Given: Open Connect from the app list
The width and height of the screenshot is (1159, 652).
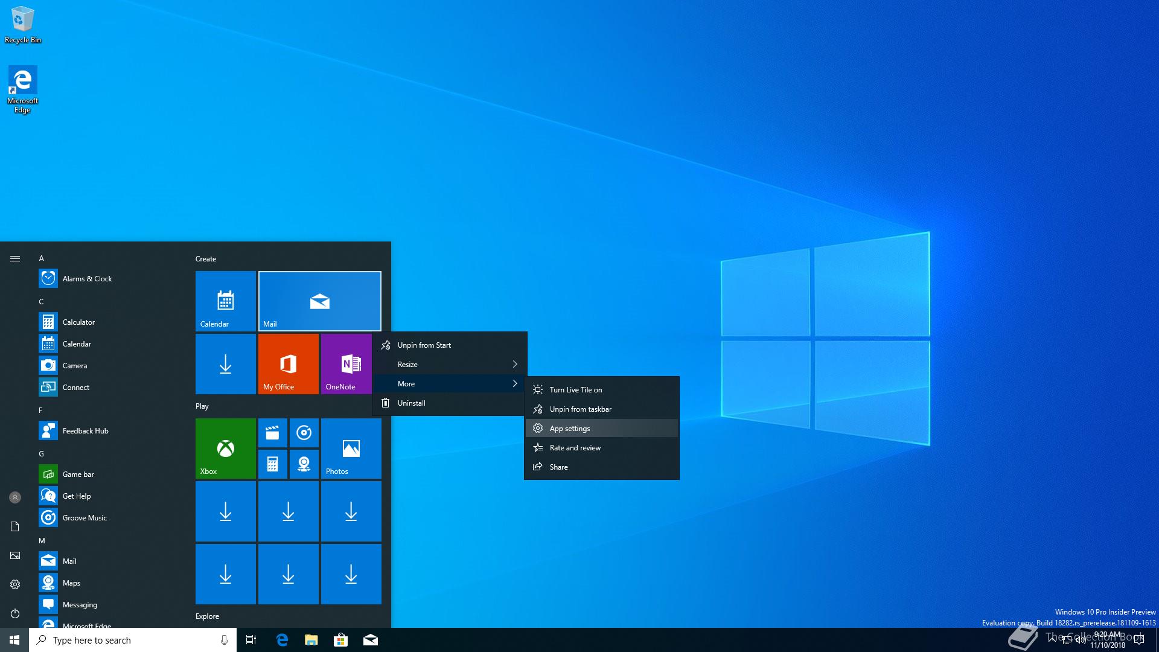Looking at the screenshot, I should click(109, 387).
